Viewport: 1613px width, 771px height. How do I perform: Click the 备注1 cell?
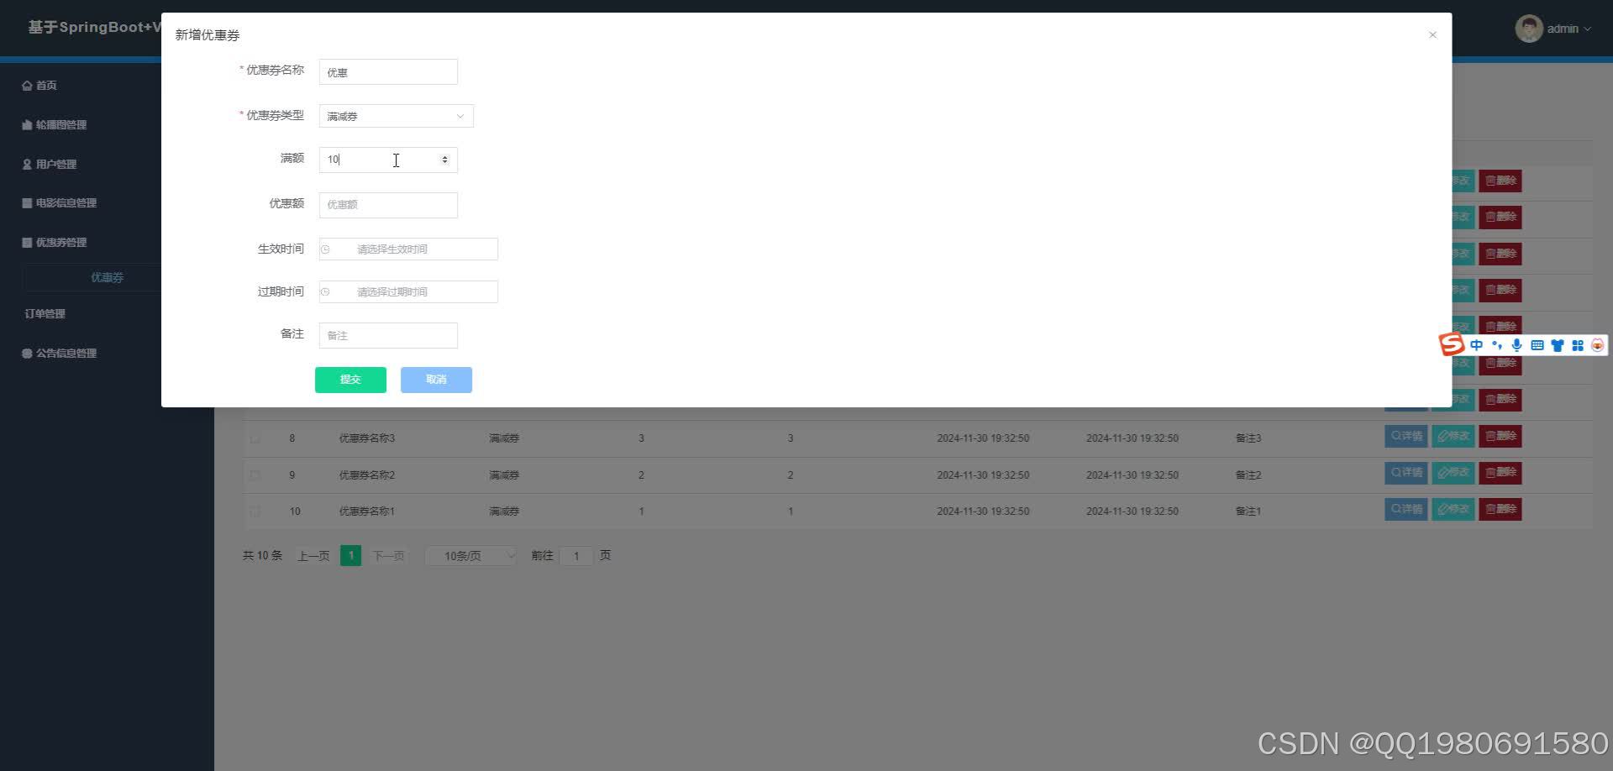point(1248,511)
